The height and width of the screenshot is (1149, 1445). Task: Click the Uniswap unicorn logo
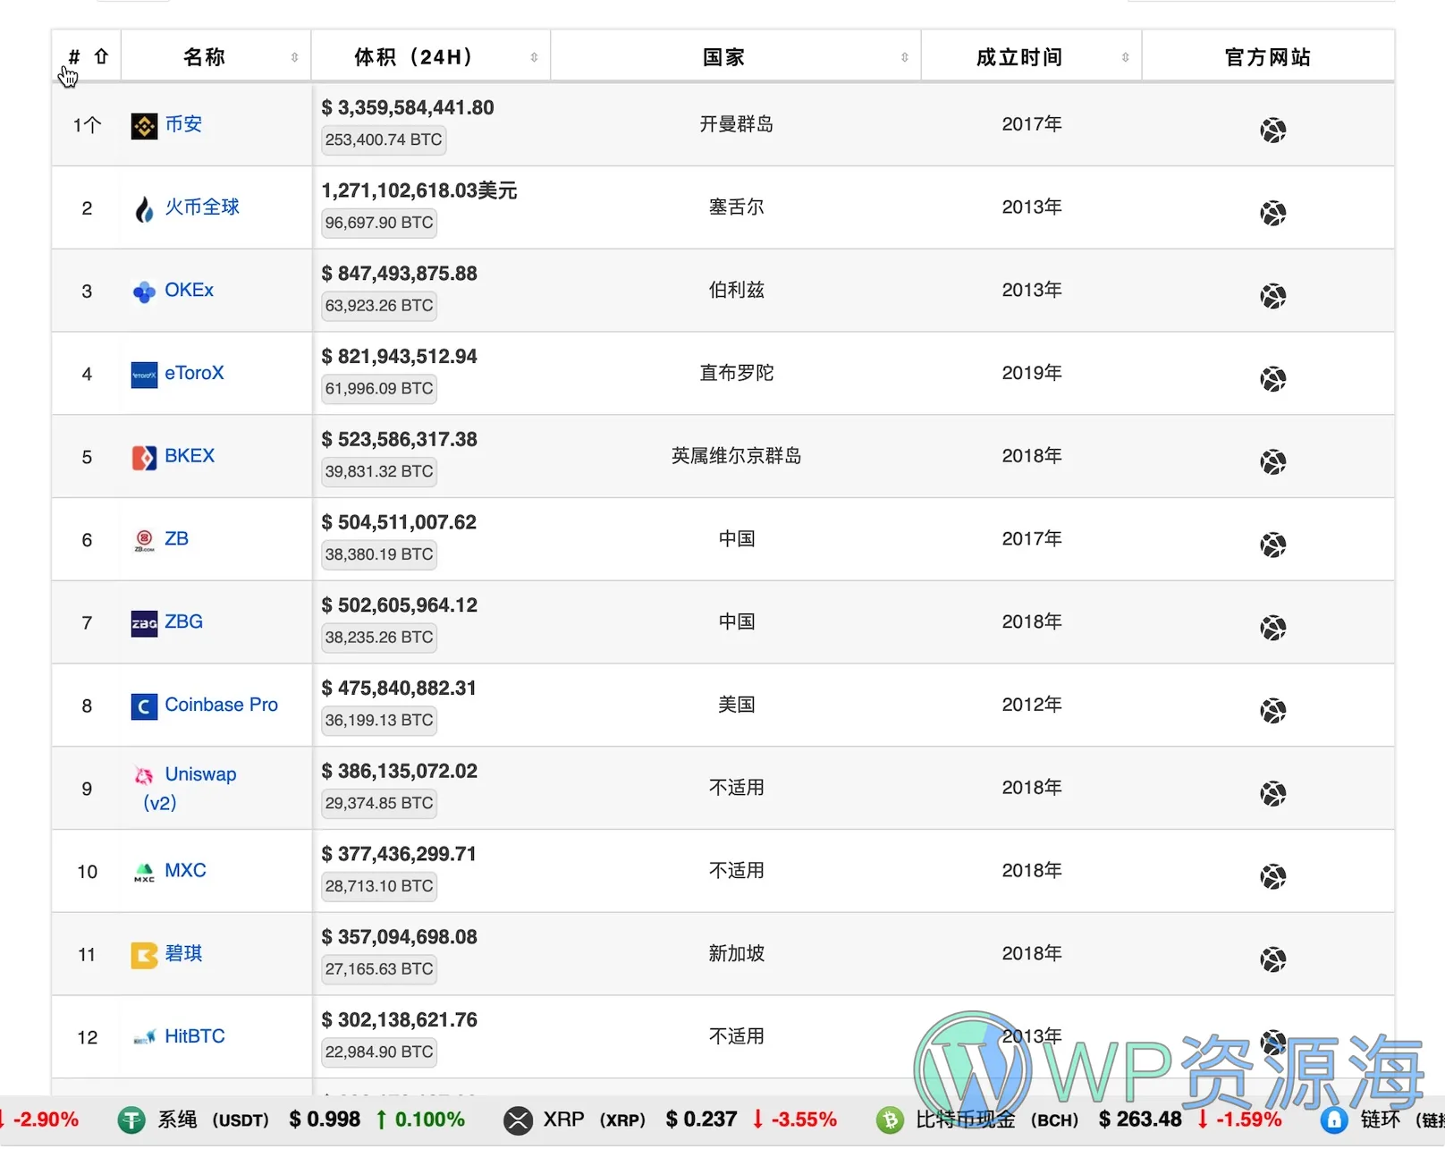[x=144, y=775]
